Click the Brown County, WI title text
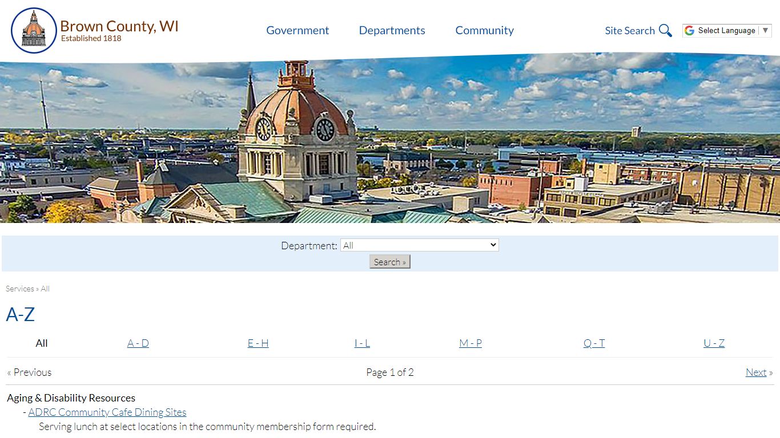The width and height of the screenshot is (780, 438). [119, 26]
